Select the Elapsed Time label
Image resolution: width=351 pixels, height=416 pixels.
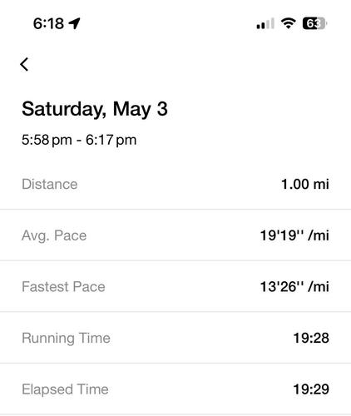click(65, 389)
